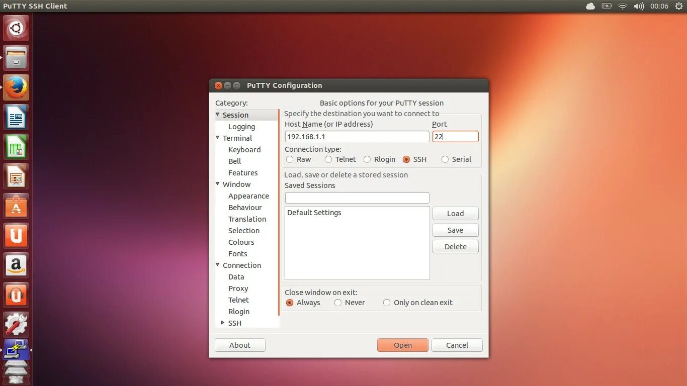Viewport: 687px width, 386px height.
Task: Minimize the PuTTY Configuration window
Action: [227, 85]
